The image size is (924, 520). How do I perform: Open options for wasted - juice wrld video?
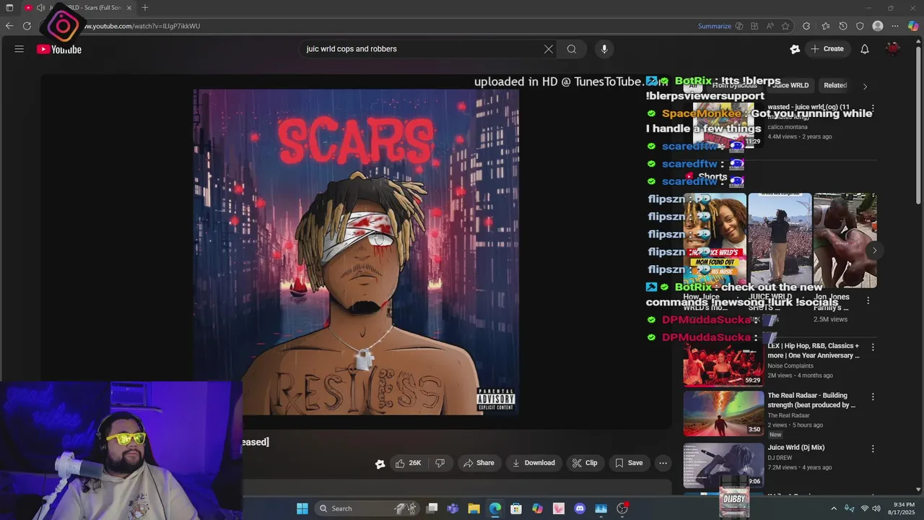[873, 108]
